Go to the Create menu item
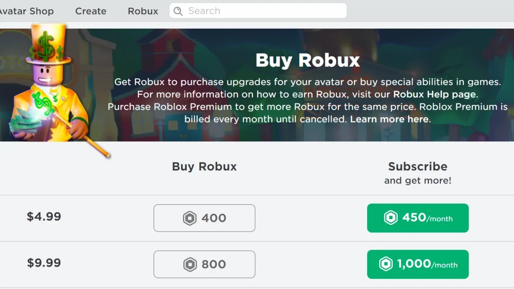The image size is (514, 289). (x=91, y=11)
